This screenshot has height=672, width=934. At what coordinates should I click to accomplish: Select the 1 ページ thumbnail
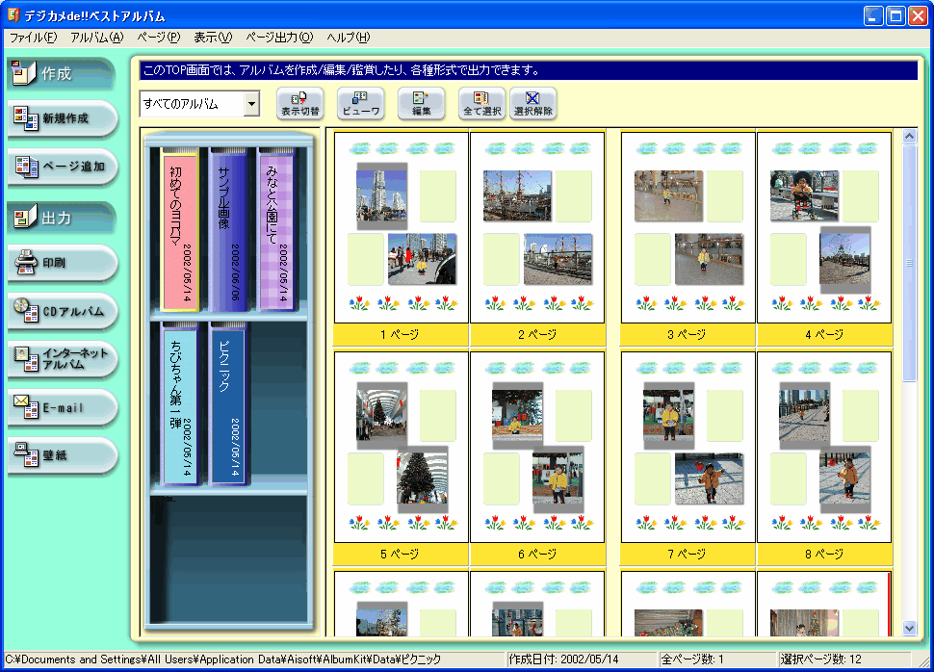(x=402, y=227)
